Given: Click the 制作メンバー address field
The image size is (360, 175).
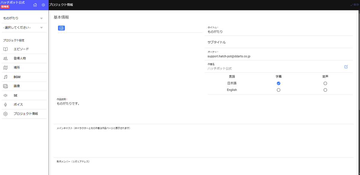Looking at the screenshot, I should (203, 167).
